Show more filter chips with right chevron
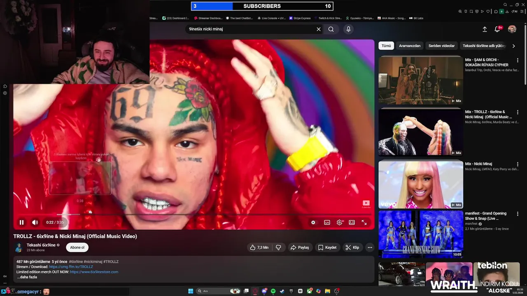This screenshot has height=296, width=527. coord(513,46)
